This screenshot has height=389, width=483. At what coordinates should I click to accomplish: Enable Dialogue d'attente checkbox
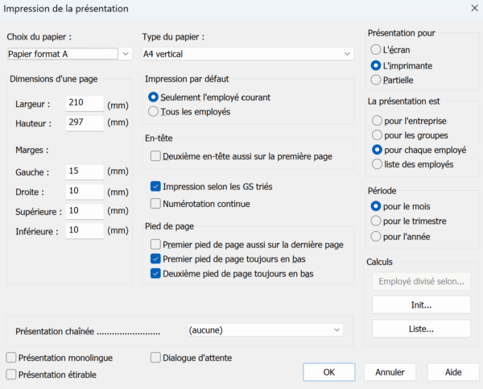point(156,357)
